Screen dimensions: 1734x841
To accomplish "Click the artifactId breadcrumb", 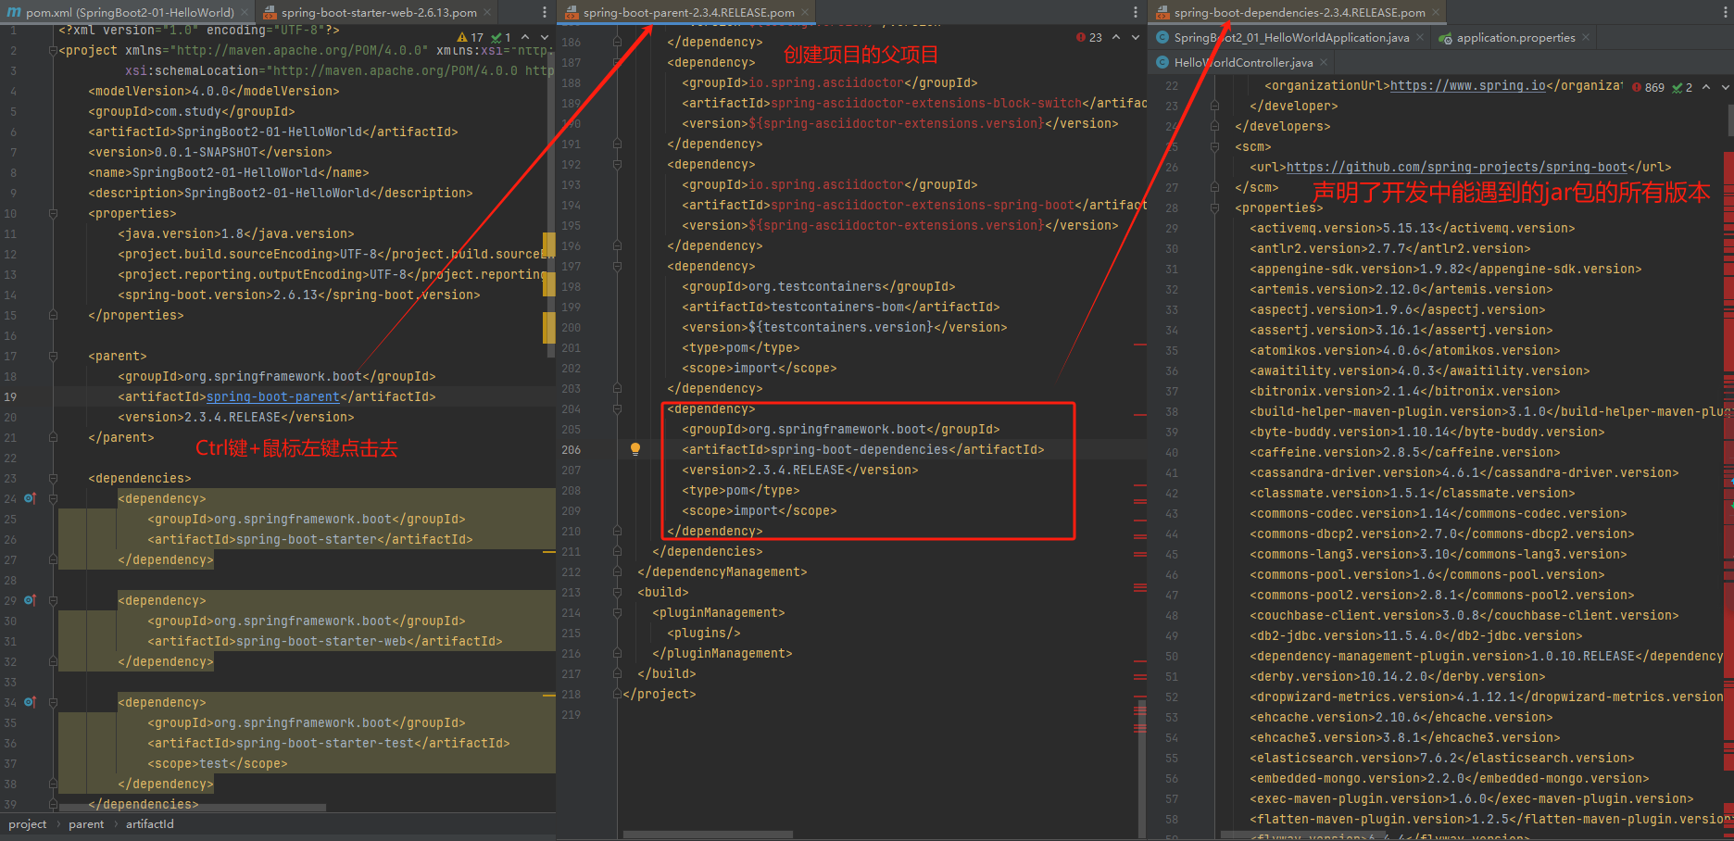I will (x=149, y=824).
